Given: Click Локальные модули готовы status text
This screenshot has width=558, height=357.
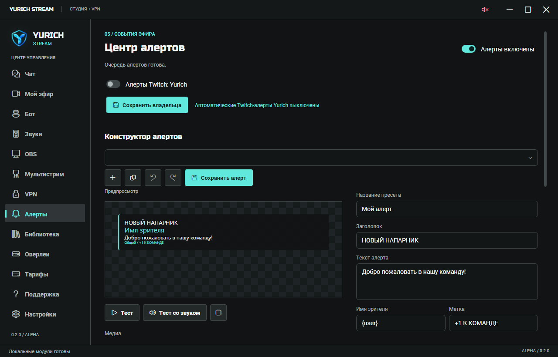Looking at the screenshot, I should (39, 351).
